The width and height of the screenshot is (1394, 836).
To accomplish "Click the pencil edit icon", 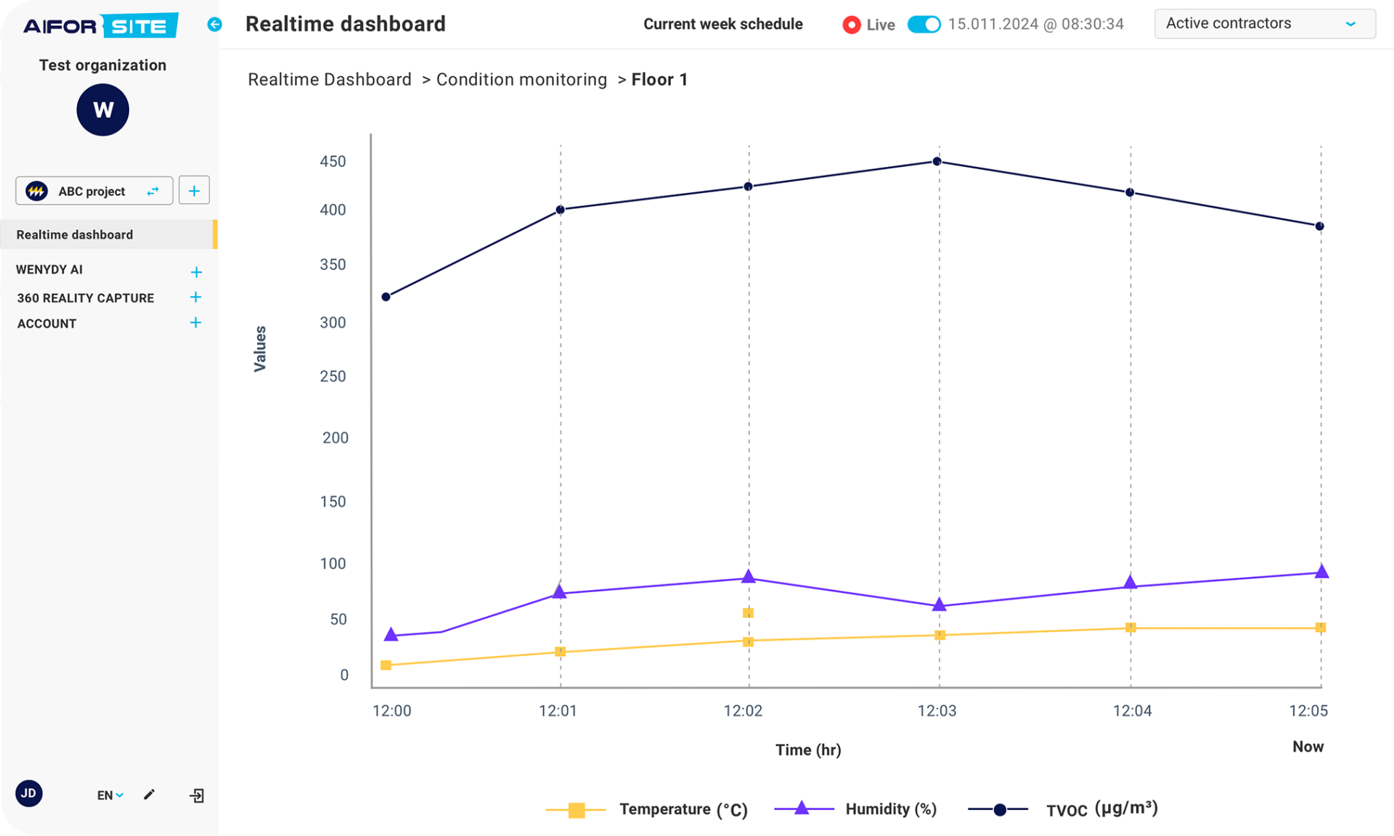I will [149, 795].
